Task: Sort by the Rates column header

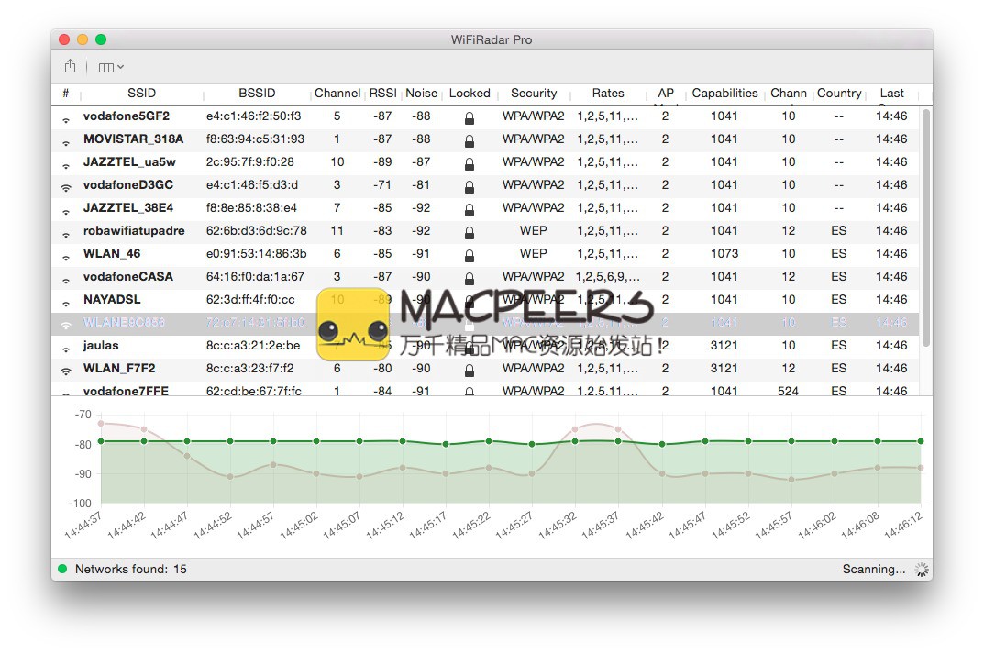Action: (608, 93)
